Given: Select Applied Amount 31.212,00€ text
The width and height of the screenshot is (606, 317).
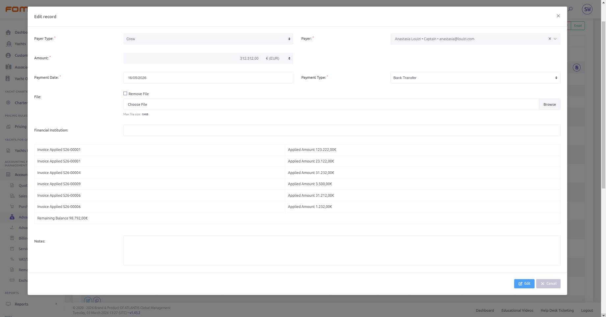Looking at the screenshot, I should [311, 195].
